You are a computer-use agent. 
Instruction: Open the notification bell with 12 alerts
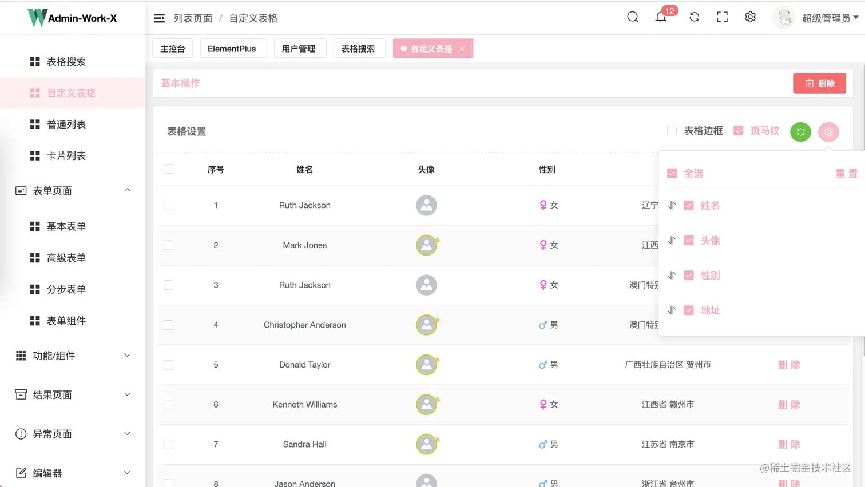(661, 17)
